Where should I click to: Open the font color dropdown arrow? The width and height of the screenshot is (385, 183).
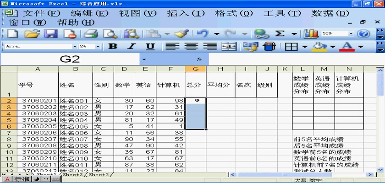pos(360,47)
